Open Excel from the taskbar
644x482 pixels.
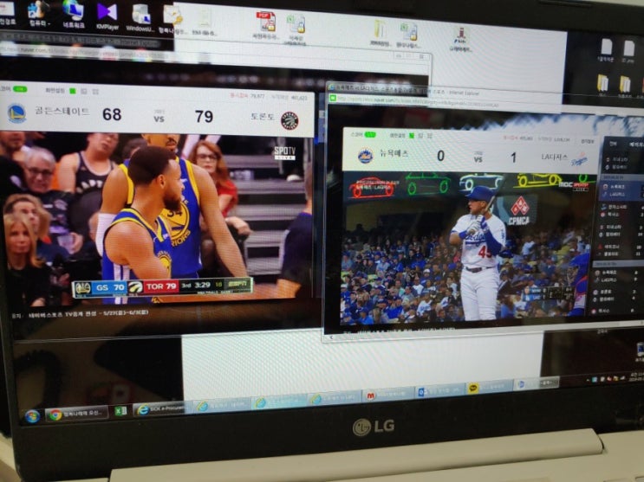pos(120,411)
